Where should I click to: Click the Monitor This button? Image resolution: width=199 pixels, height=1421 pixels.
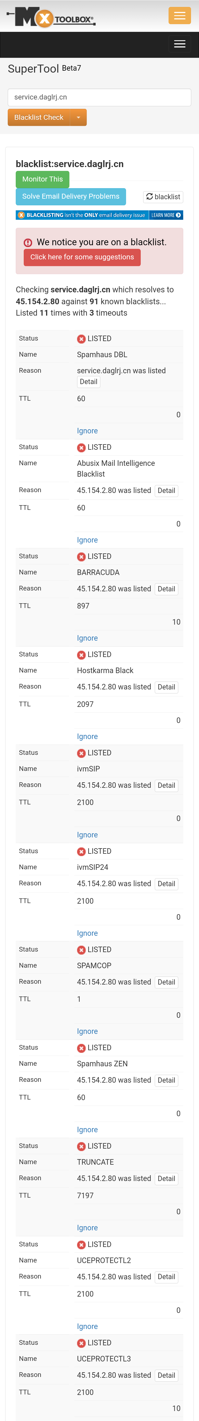click(x=42, y=179)
